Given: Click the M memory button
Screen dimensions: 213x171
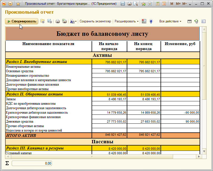Looking at the screenshot, I should tap(172, 4).
